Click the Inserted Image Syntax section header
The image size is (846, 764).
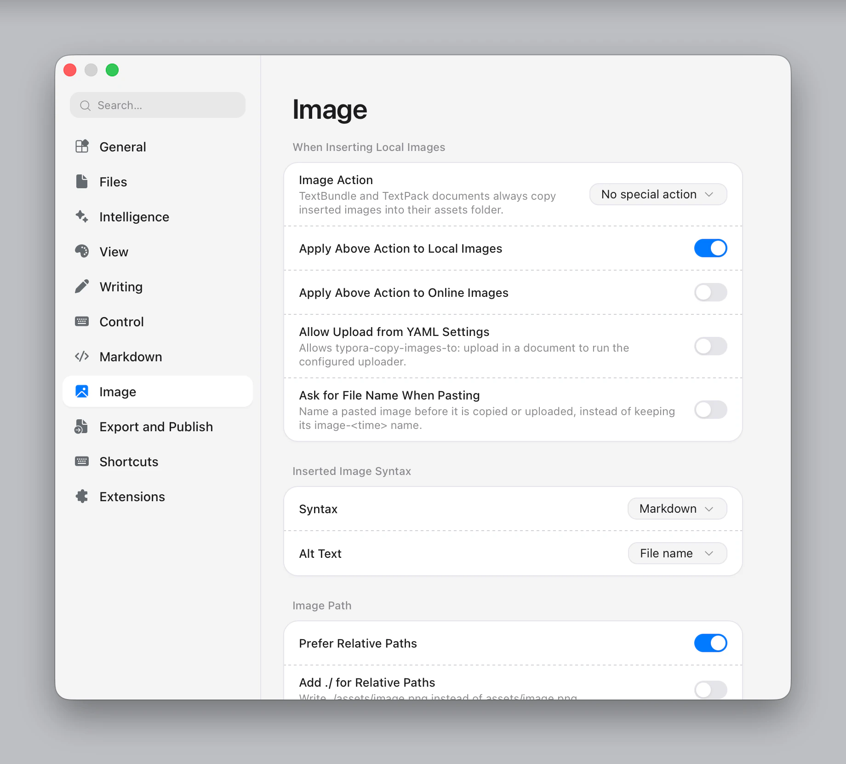tap(352, 471)
